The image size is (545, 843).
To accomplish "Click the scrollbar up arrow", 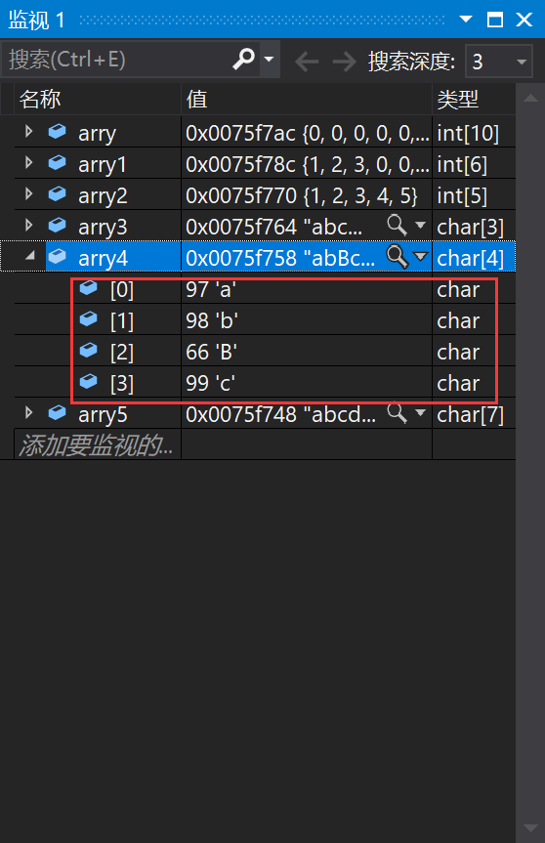I will click(530, 99).
